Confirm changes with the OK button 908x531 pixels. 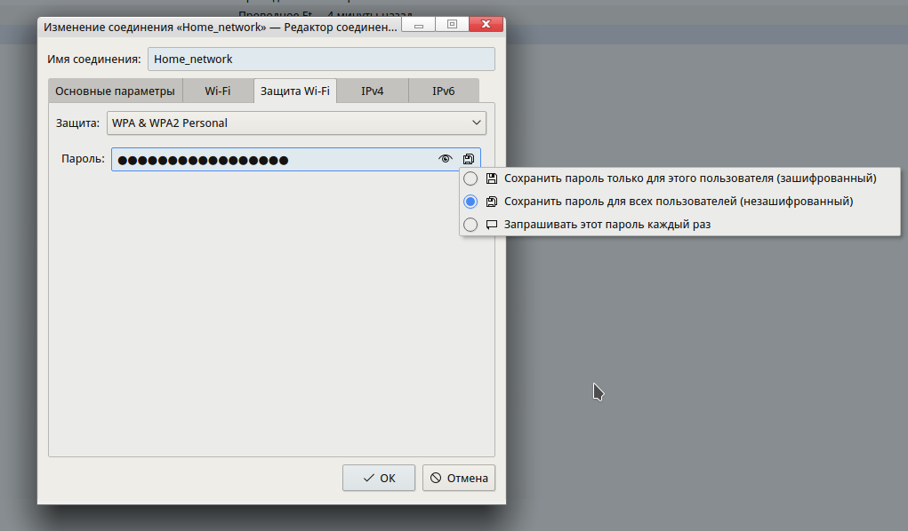tap(379, 478)
